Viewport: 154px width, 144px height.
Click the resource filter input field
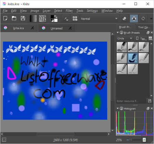(x=131, y=101)
